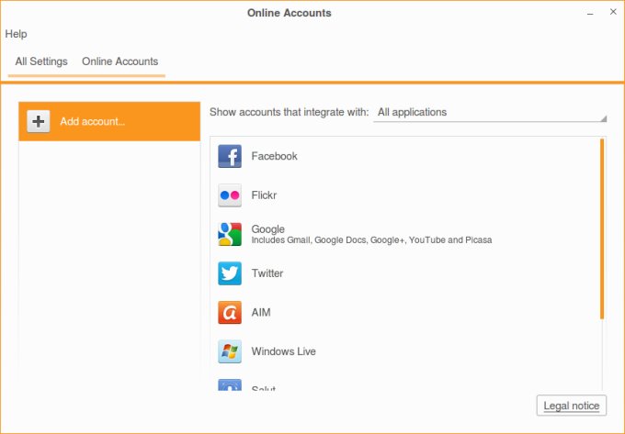Select the Twitter label text
The height and width of the screenshot is (434, 625).
click(x=267, y=273)
